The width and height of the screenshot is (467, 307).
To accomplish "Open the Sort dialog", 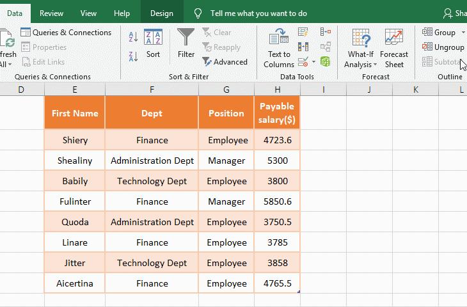I will click(x=153, y=43).
